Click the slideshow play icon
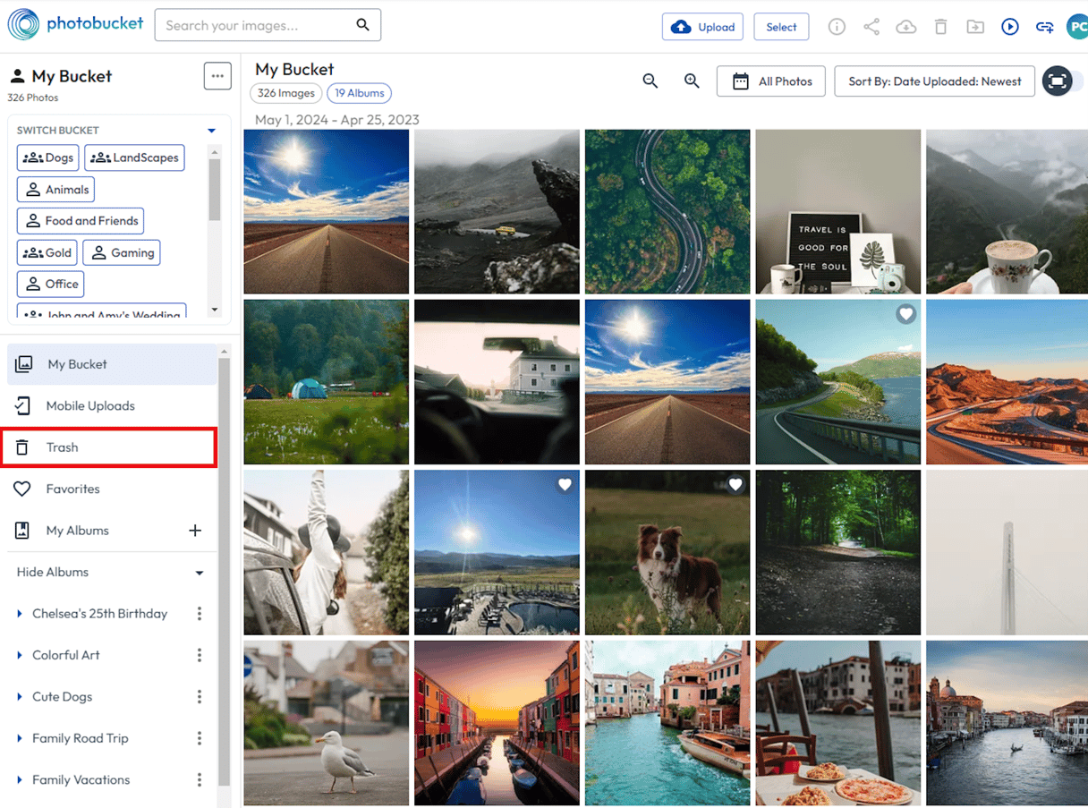This screenshot has width=1088, height=808. [1009, 27]
